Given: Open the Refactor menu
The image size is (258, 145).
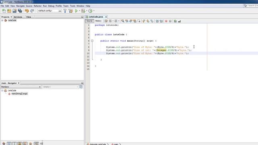Looking at the screenshot, I should pos(37,6).
